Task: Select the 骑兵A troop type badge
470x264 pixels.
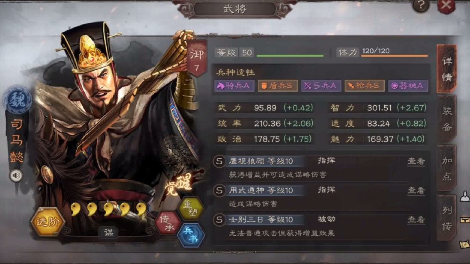Action: 234,86
